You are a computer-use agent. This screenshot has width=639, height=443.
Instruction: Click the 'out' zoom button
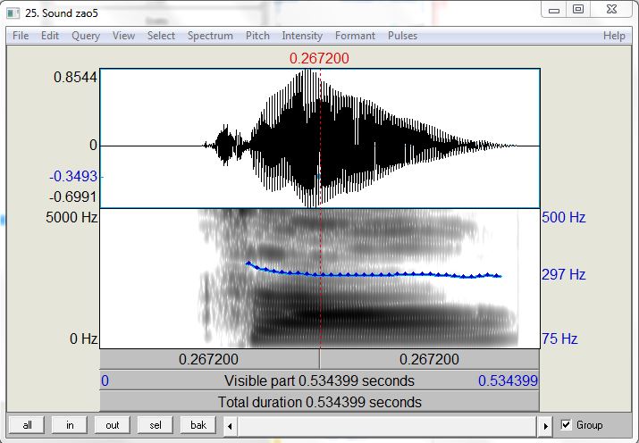pyautogui.click(x=112, y=425)
